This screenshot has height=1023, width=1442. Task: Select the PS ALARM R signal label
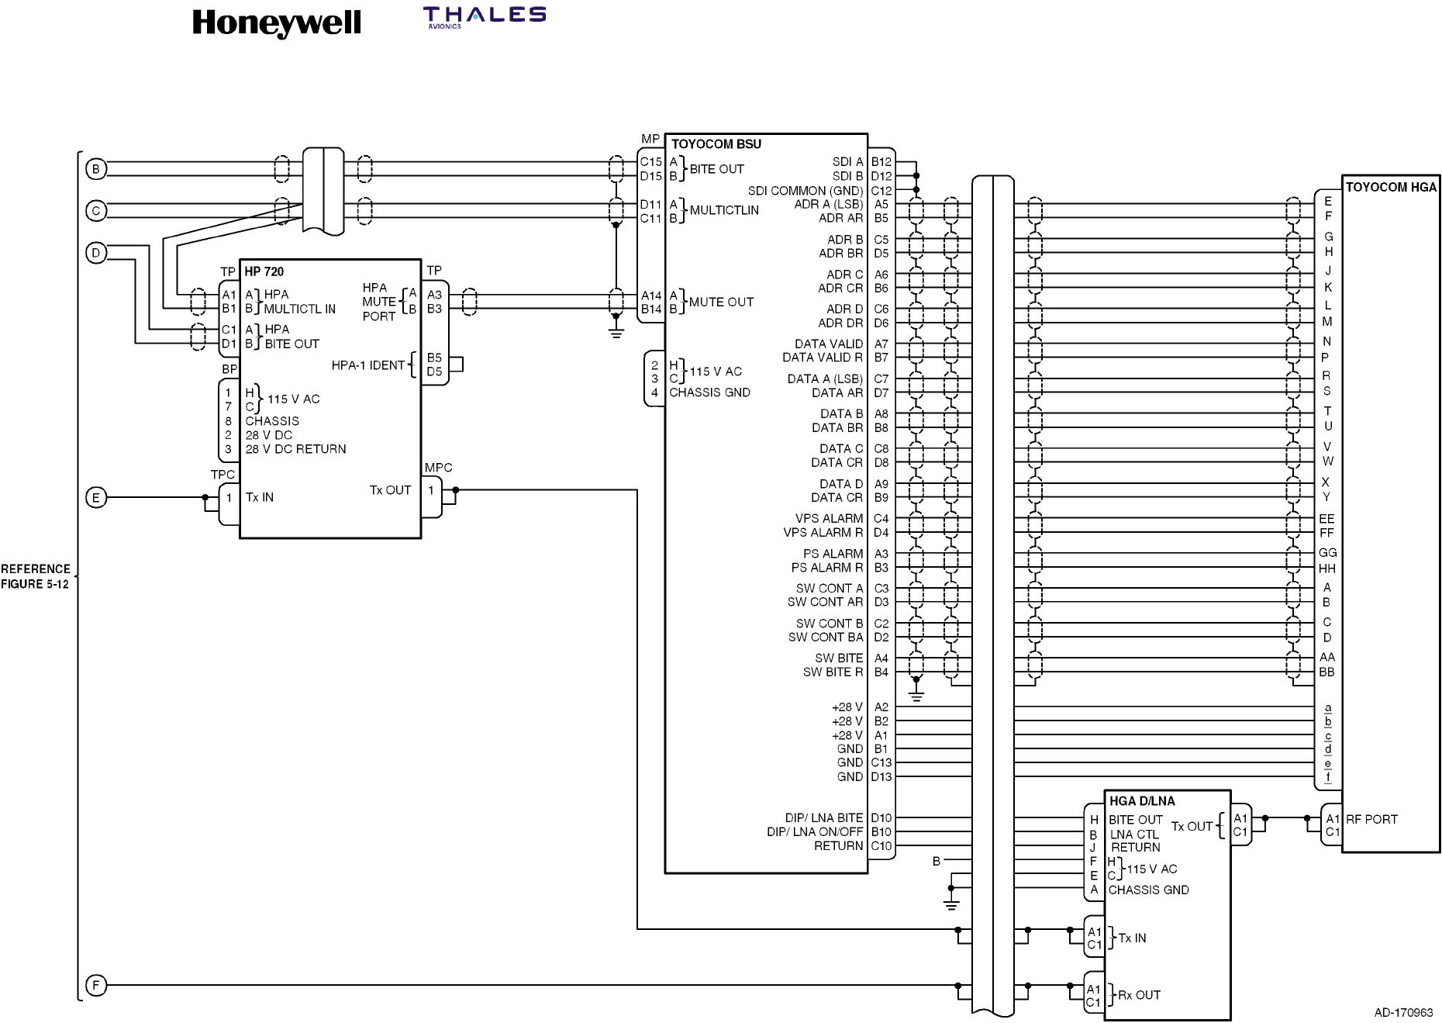827,568
